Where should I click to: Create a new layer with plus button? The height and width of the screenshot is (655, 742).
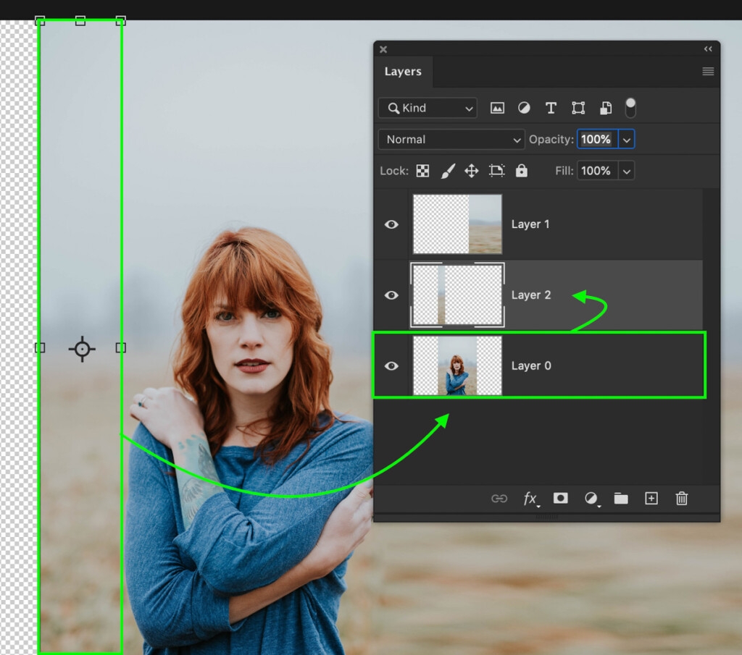pyautogui.click(x=651, y=498)
